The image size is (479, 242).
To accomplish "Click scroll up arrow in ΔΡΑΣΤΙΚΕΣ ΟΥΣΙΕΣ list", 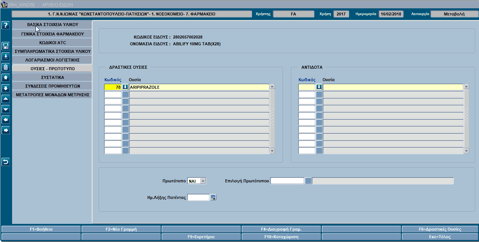I will coord(272,87).
